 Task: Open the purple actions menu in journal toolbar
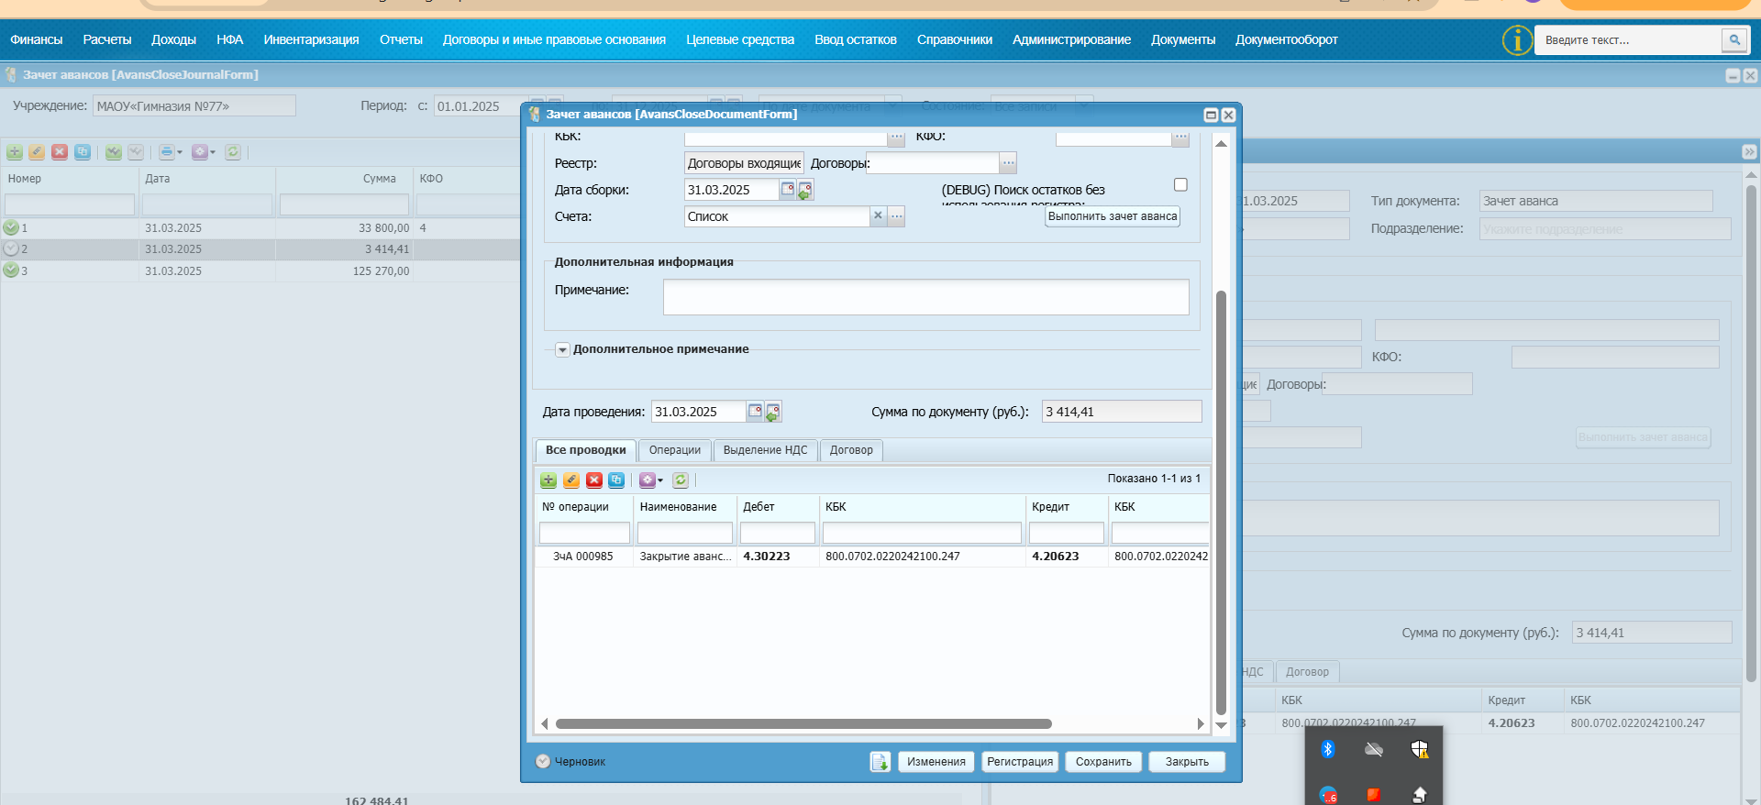pos(203,152)
